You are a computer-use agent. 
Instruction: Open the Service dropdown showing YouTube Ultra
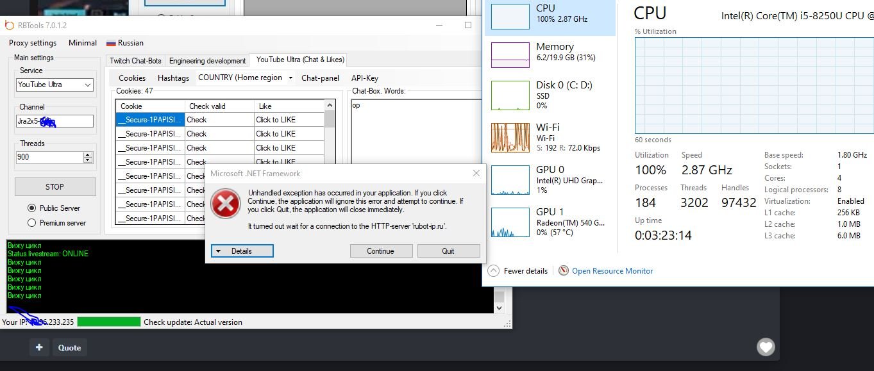tap(55, 85)
